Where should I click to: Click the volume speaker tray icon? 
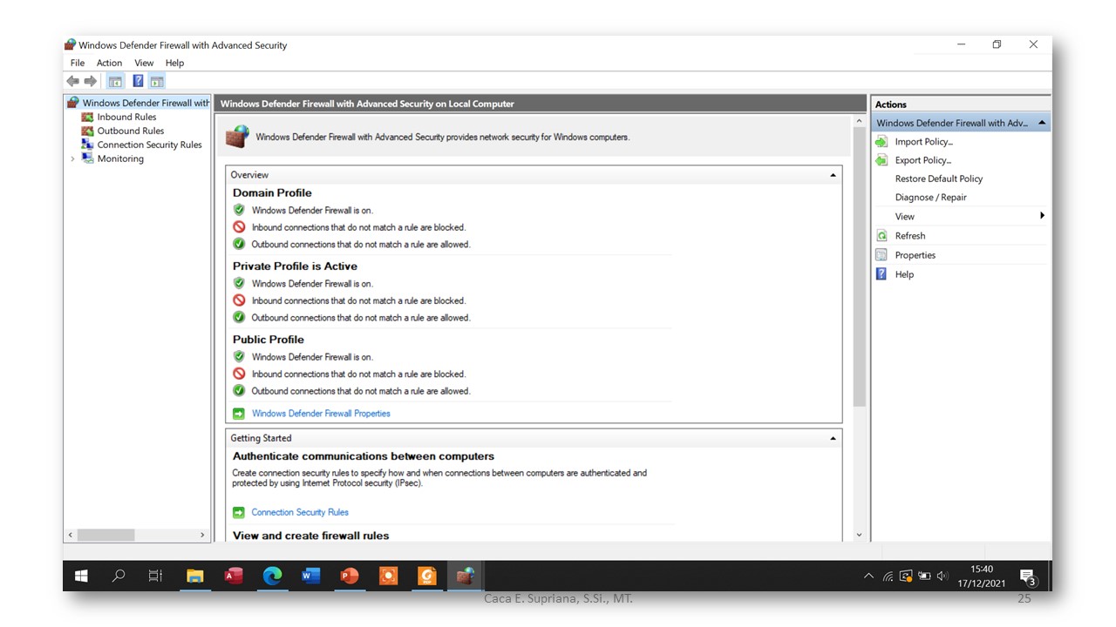point(942,576)
